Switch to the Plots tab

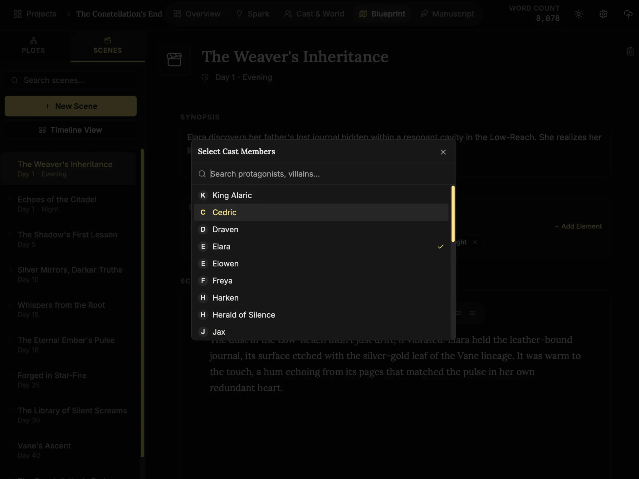pyautogui.click(x=33, y=46)
